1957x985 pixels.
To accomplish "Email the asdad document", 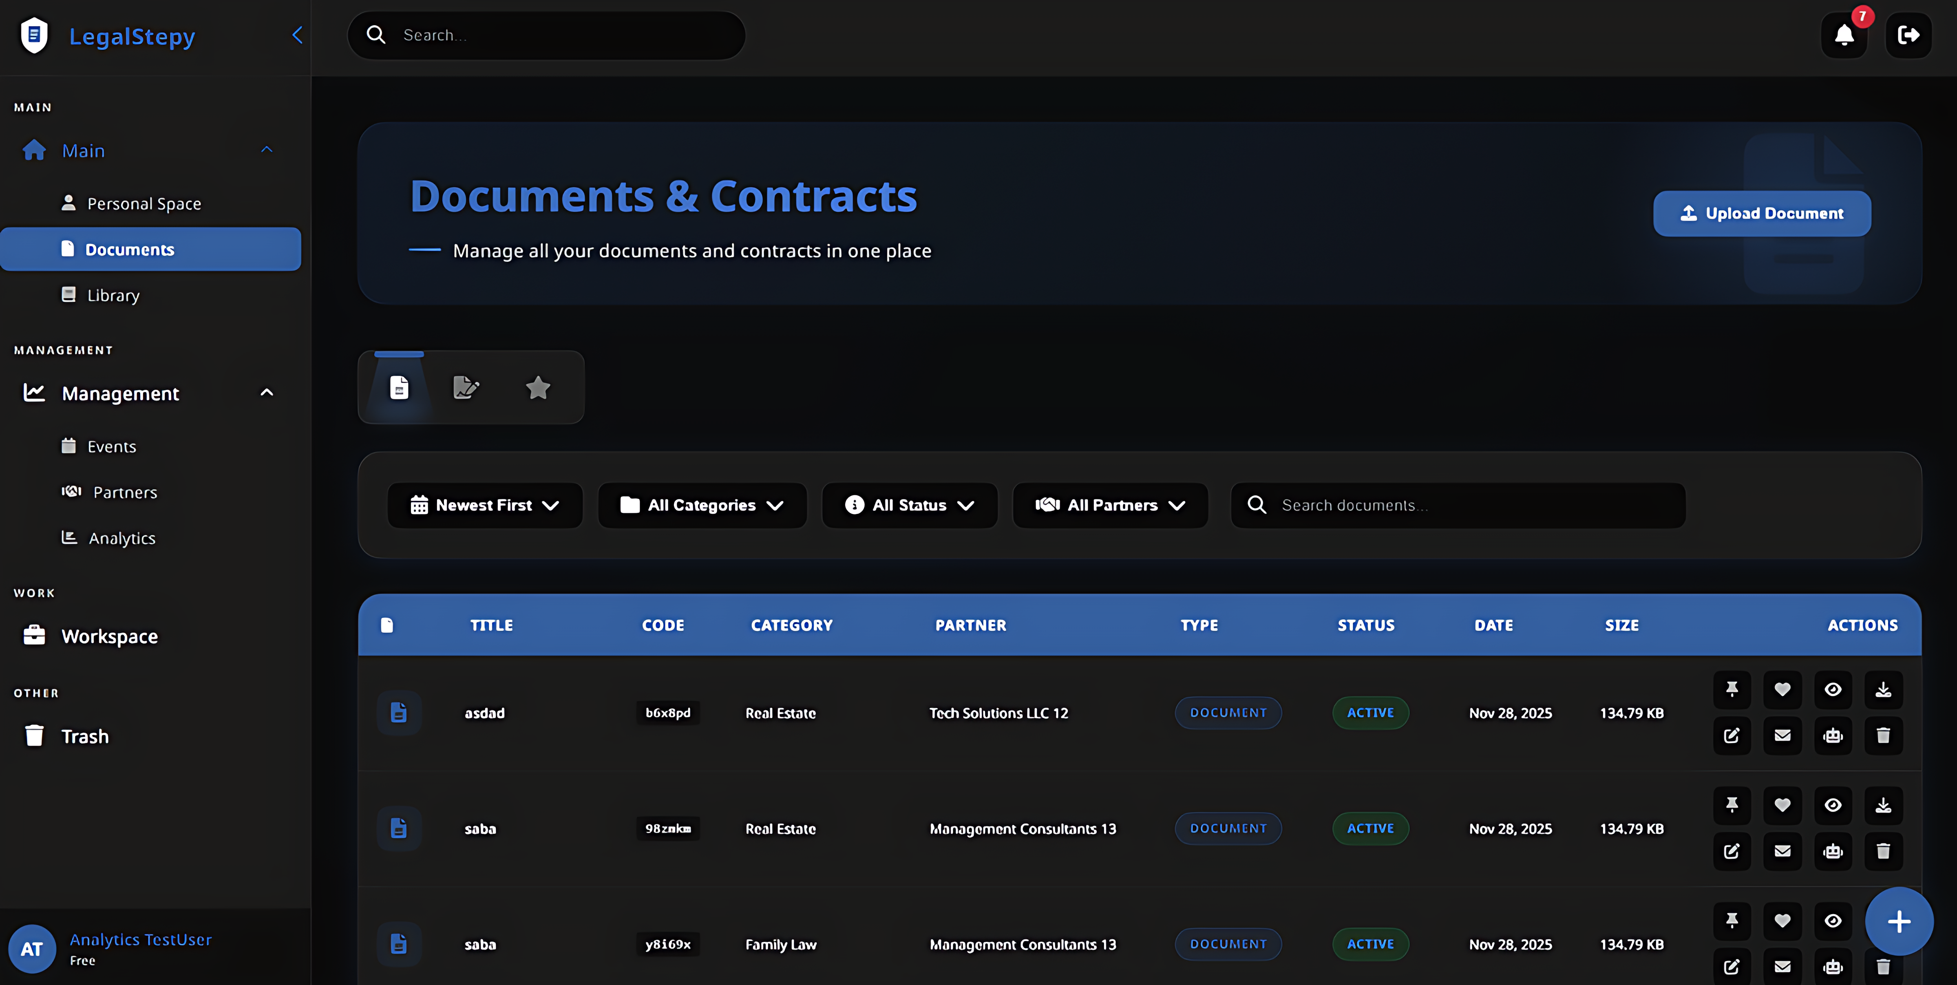I will pos(1783,735).
